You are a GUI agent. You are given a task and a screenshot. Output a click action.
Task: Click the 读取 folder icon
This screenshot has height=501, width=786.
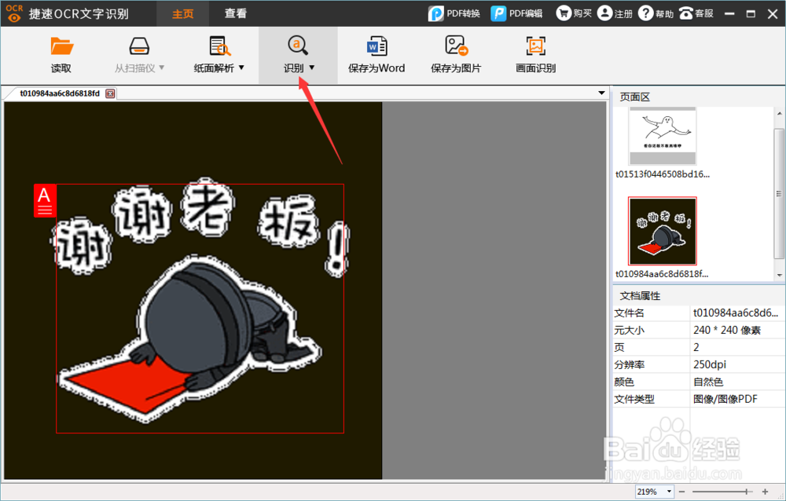click(x=61, y=46)
